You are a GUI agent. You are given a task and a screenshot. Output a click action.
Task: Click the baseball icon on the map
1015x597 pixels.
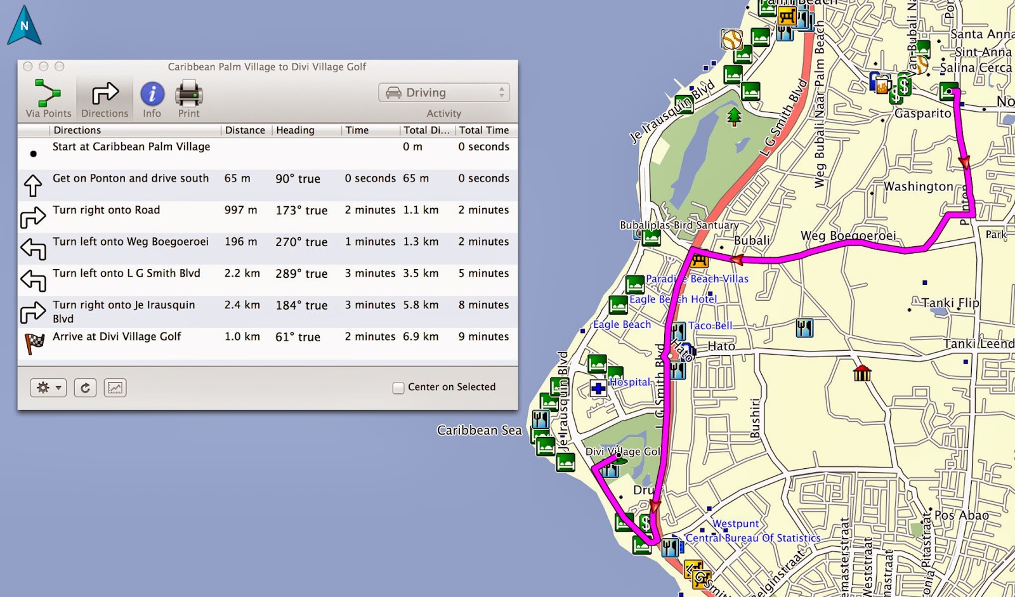(x=731, y=39)
